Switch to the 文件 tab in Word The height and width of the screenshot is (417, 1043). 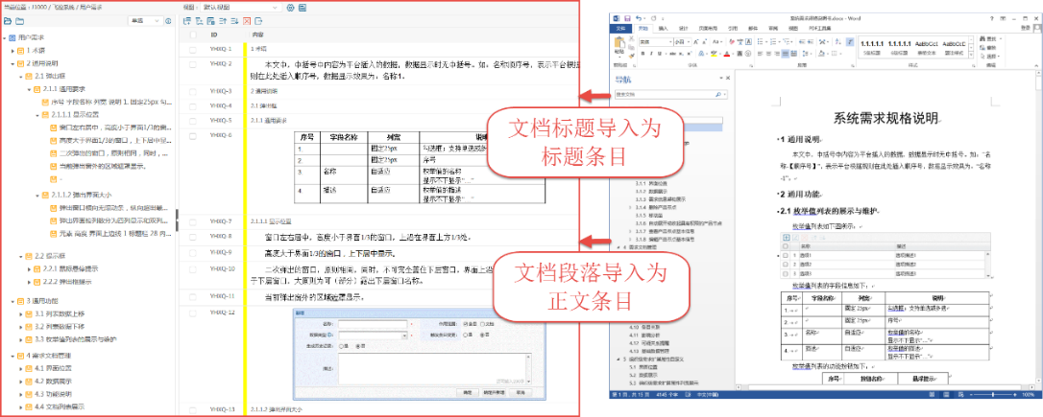coord(622,28)
